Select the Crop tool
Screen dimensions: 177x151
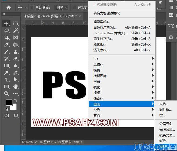coord(6,37)
